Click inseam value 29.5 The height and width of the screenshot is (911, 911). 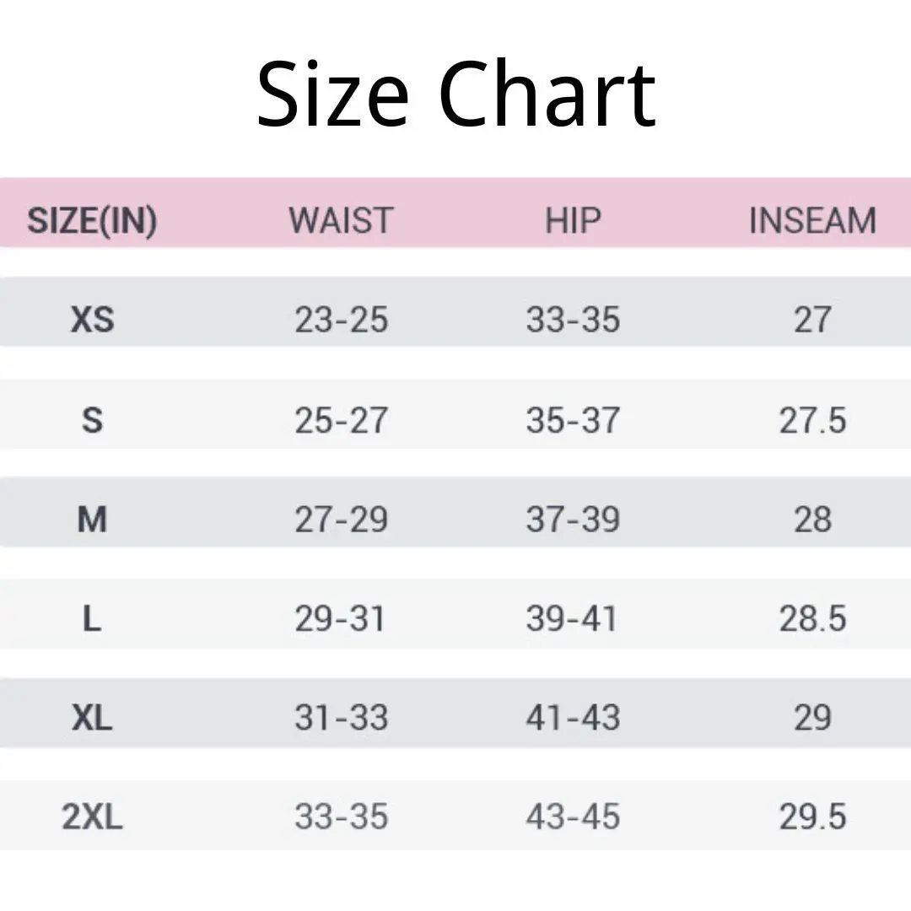pos(812,817)
